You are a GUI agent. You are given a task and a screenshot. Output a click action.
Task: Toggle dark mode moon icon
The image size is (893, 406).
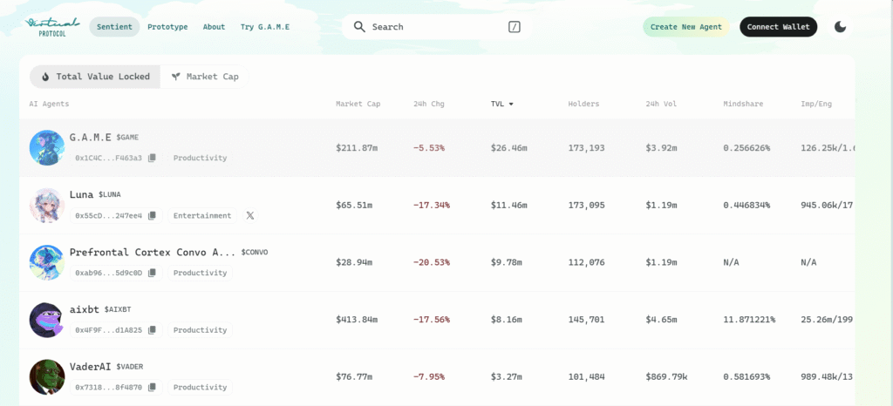[x=840, y=27]
